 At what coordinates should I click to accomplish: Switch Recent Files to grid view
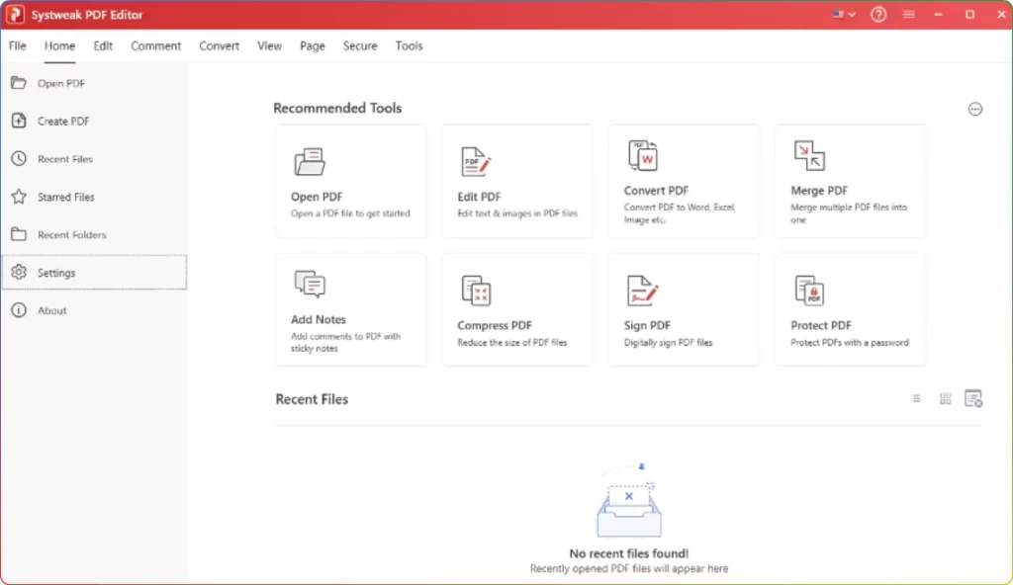tap(945, 398)
